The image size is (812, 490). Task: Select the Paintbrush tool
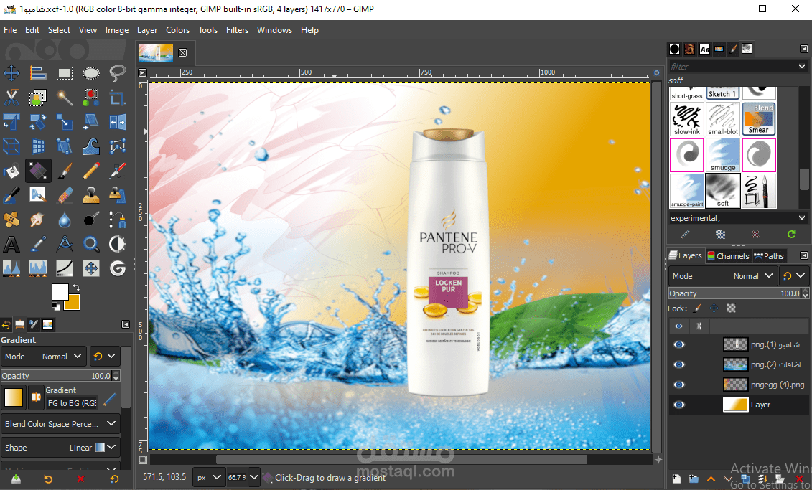coord(64,171)
